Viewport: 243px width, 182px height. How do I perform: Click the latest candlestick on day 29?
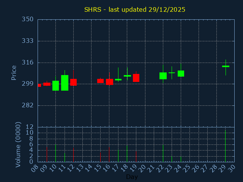pos(226,66)
